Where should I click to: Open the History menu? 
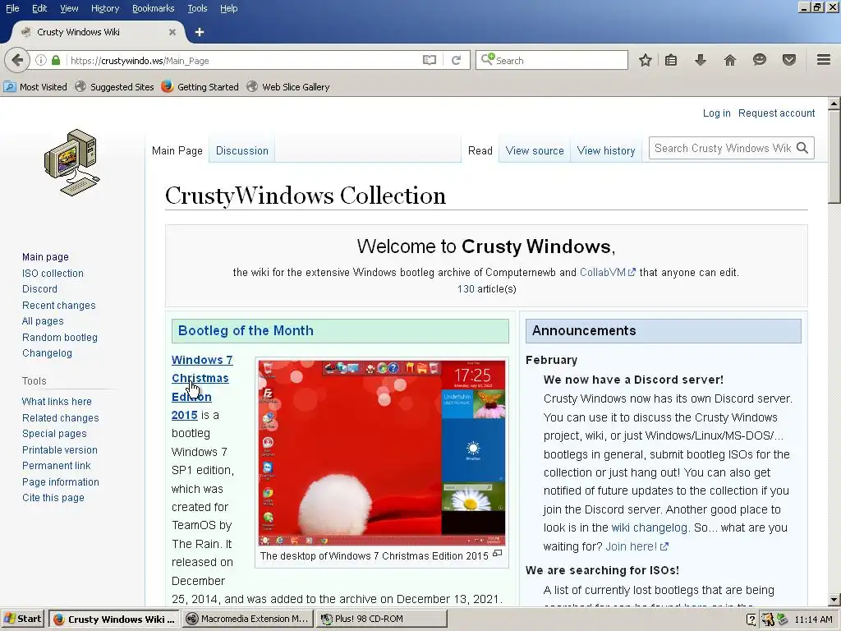(x=104, y=8)
